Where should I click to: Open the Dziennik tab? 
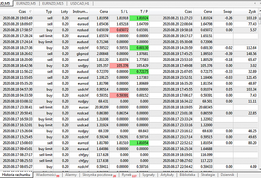(227, 175)
